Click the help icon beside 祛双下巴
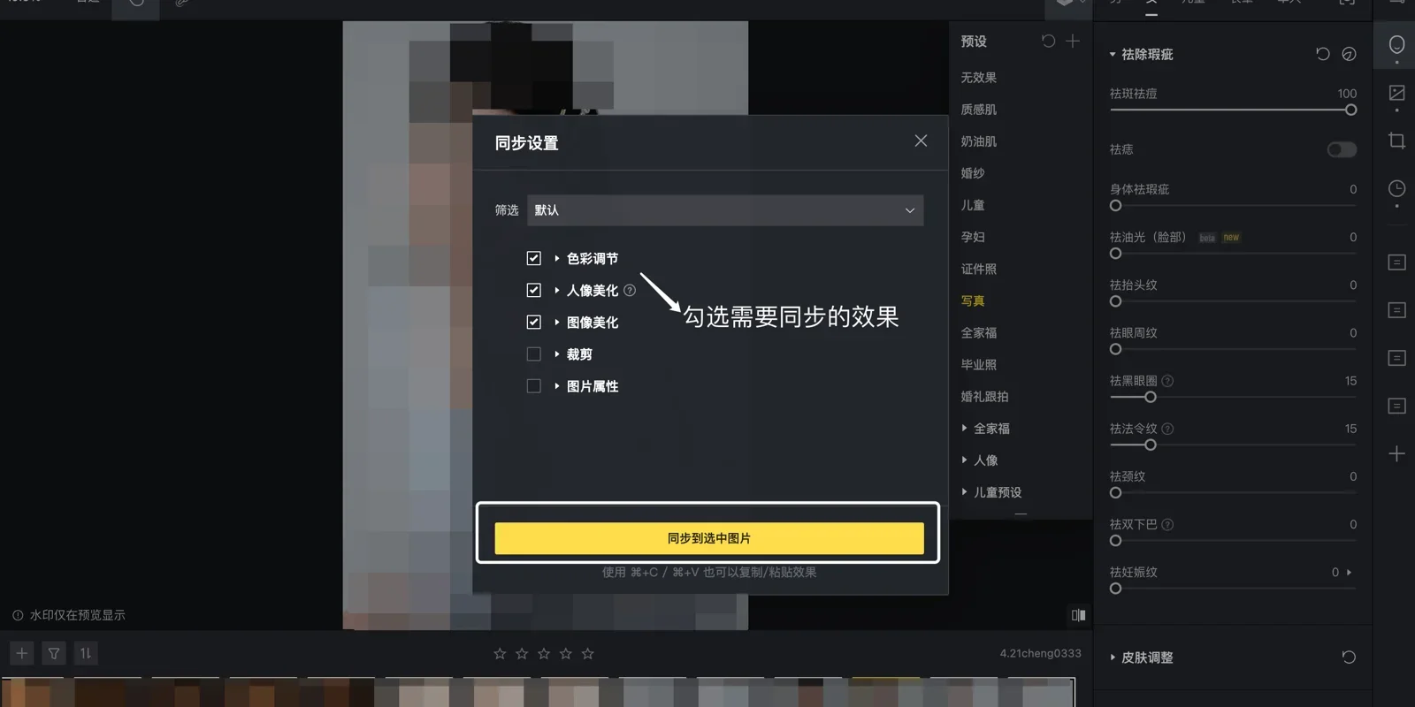Viewport: 1415px width, 707px height. tap(1167, 524)
